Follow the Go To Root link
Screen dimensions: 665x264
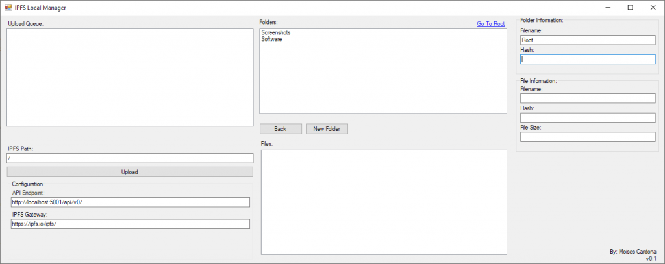[x=491, y=24]
